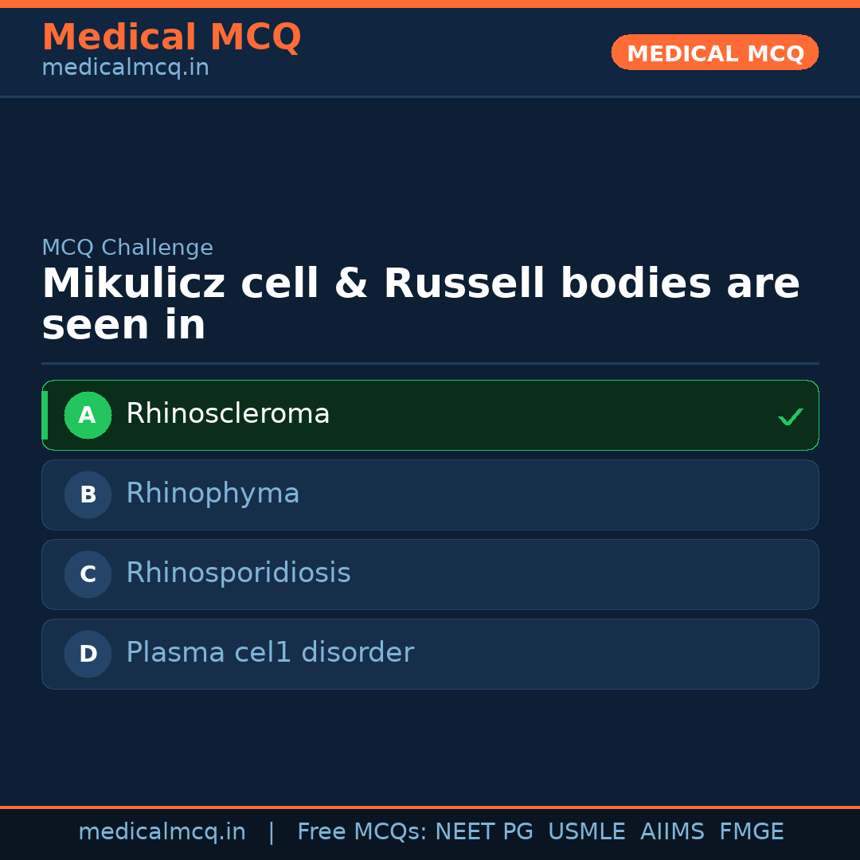Click USMLE in the footer
Image resolution: width=860 pixels, height=860 pixels.
586,832
